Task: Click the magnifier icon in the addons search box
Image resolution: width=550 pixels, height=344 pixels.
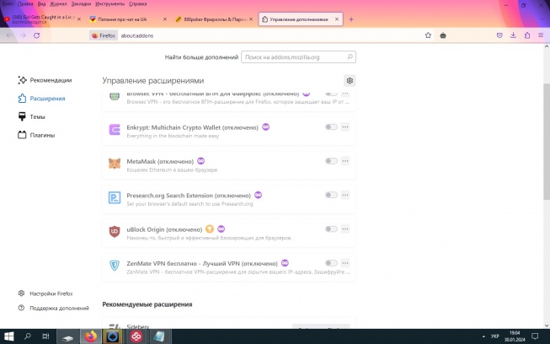Action: coord(350,56)
